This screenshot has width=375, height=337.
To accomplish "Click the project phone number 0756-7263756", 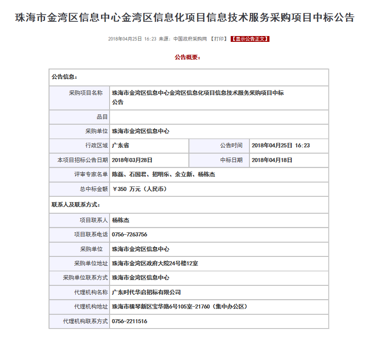I will (130, 235).
